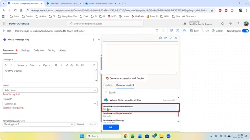Click the dynamic content list scrollbar thumb

coord(178,113)
